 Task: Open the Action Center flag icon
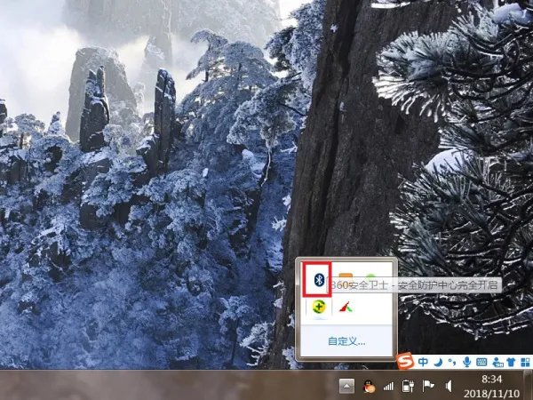427,386
